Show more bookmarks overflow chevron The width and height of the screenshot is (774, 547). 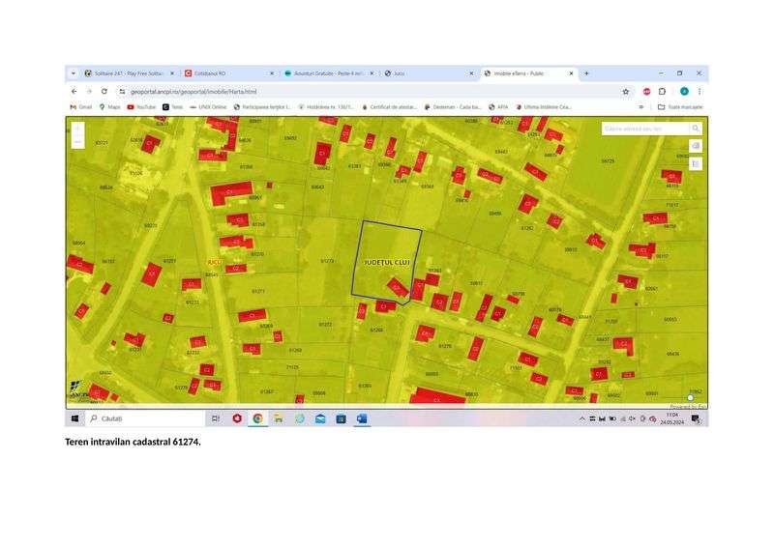[x=640, y=106]
